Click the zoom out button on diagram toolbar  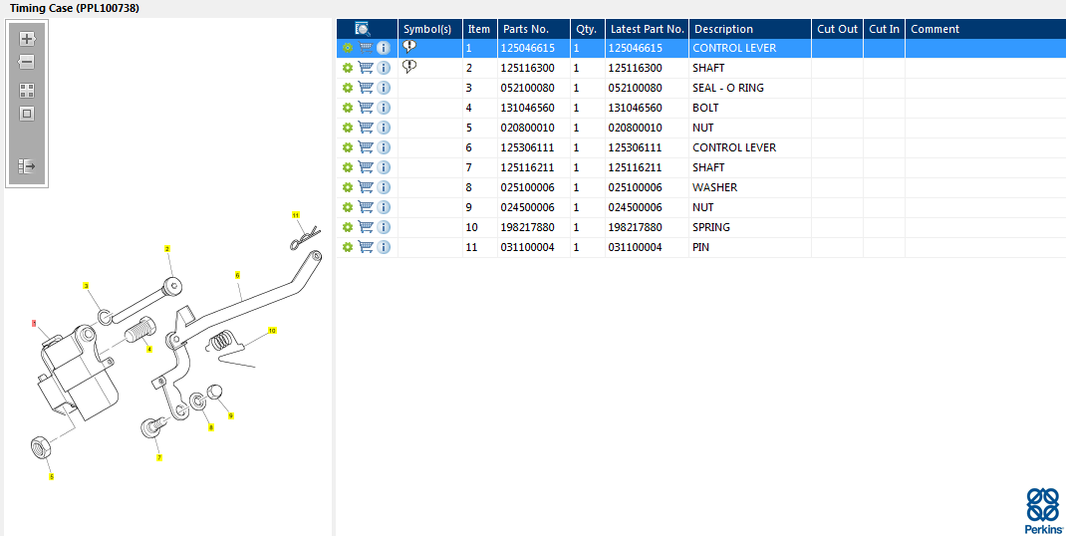click(27, 62)
